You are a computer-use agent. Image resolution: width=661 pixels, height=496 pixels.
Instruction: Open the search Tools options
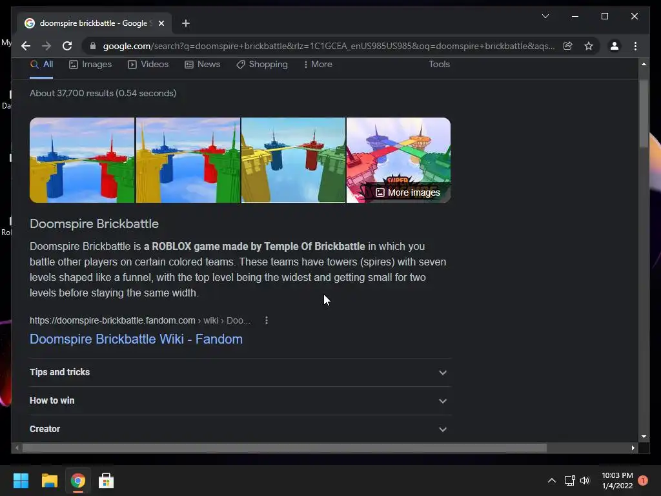(x=439, y=65)
